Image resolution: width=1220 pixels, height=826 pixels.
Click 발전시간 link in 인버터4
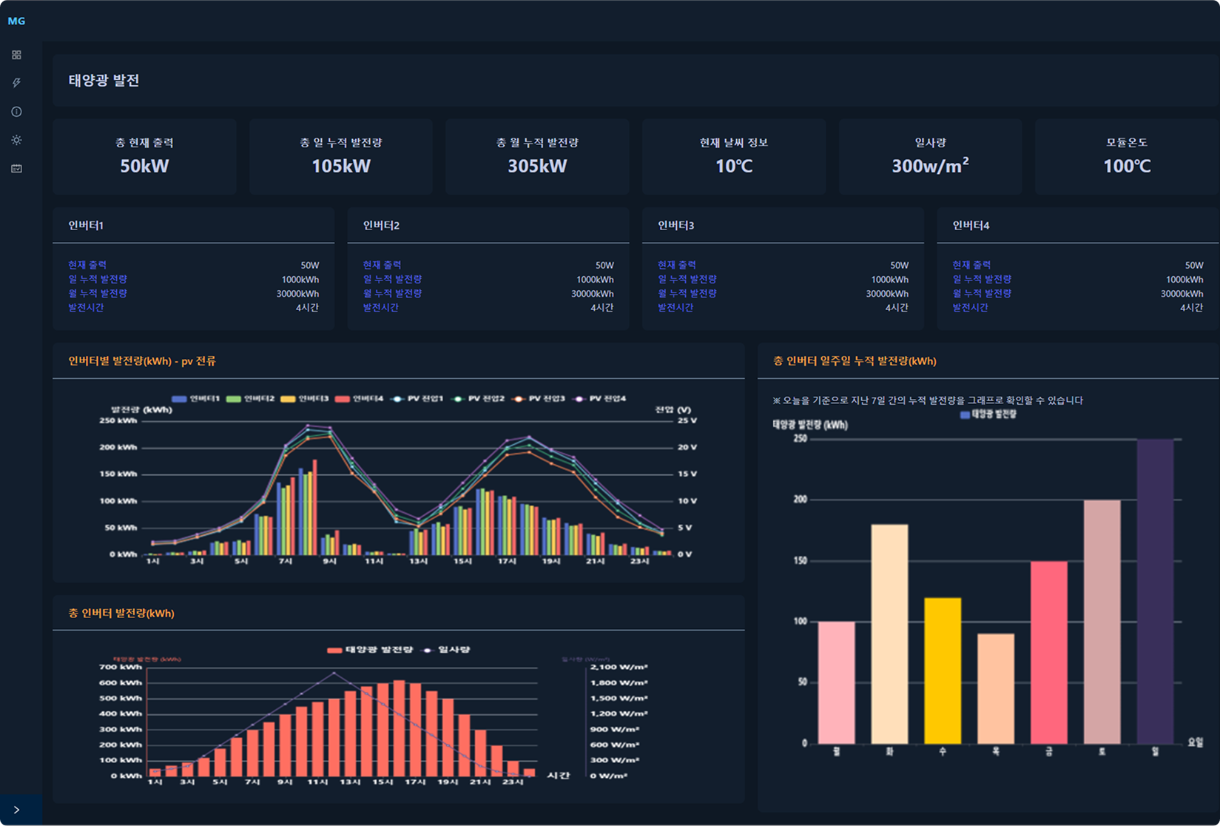pyautogui.click(x=970, y=307)
